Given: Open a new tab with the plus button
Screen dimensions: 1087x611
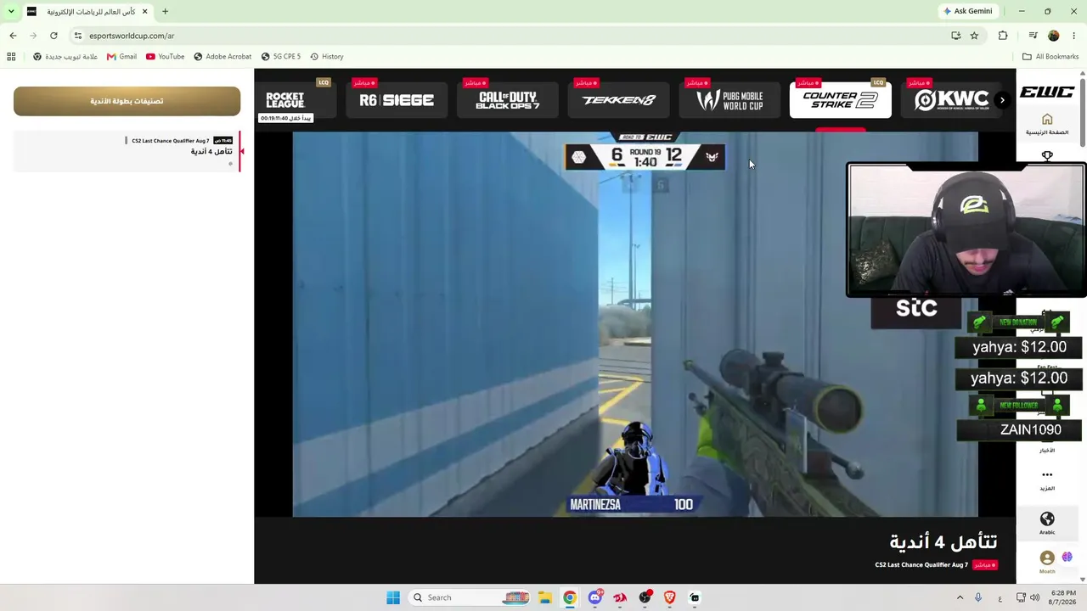Looking at the screenshot, I should (165, 12).
